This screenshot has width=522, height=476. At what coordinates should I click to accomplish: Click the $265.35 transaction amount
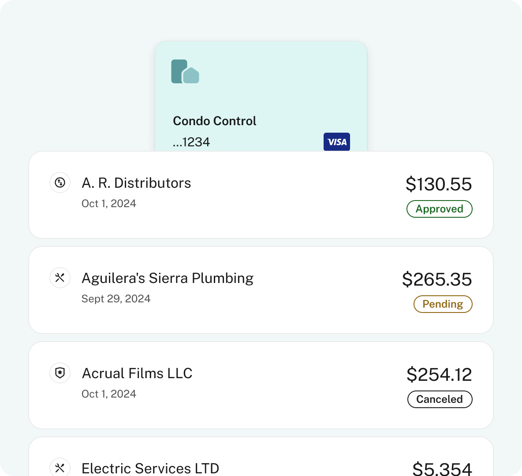tap(437, 279)
